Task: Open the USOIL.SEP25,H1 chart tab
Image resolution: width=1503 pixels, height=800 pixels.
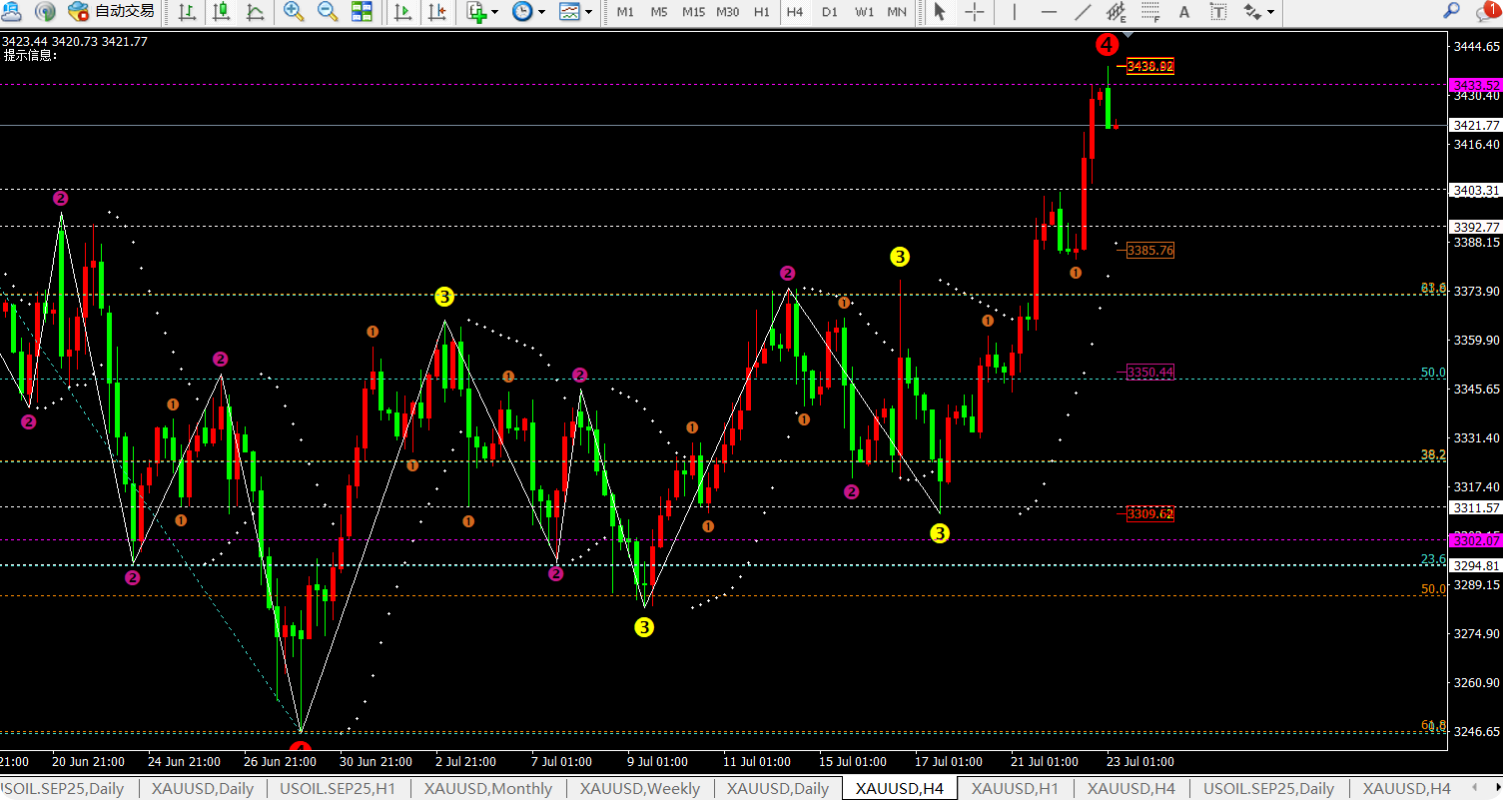Action: pos(337,789)
